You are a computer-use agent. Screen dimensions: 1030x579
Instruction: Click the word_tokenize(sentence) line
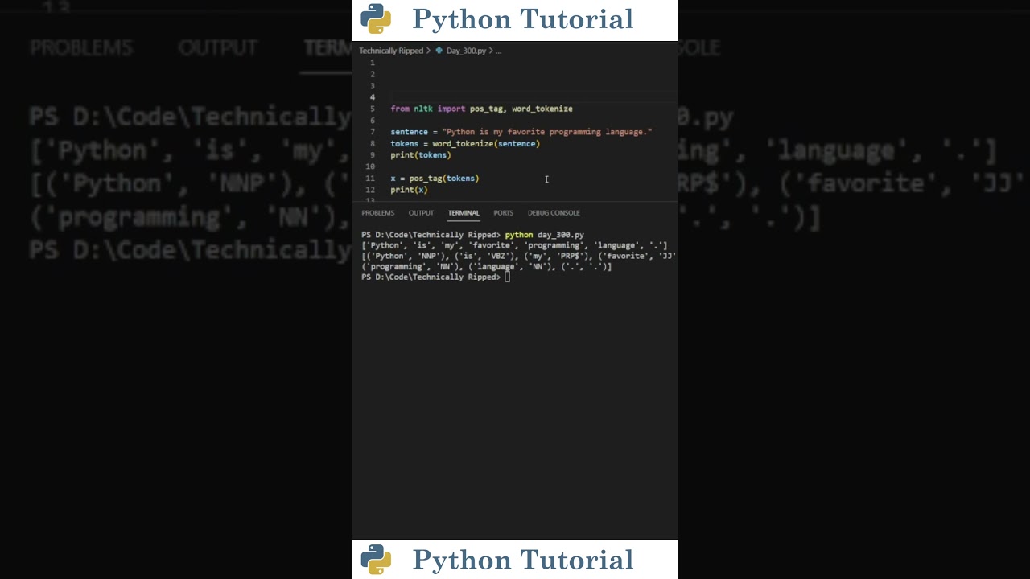pos(465,144)
